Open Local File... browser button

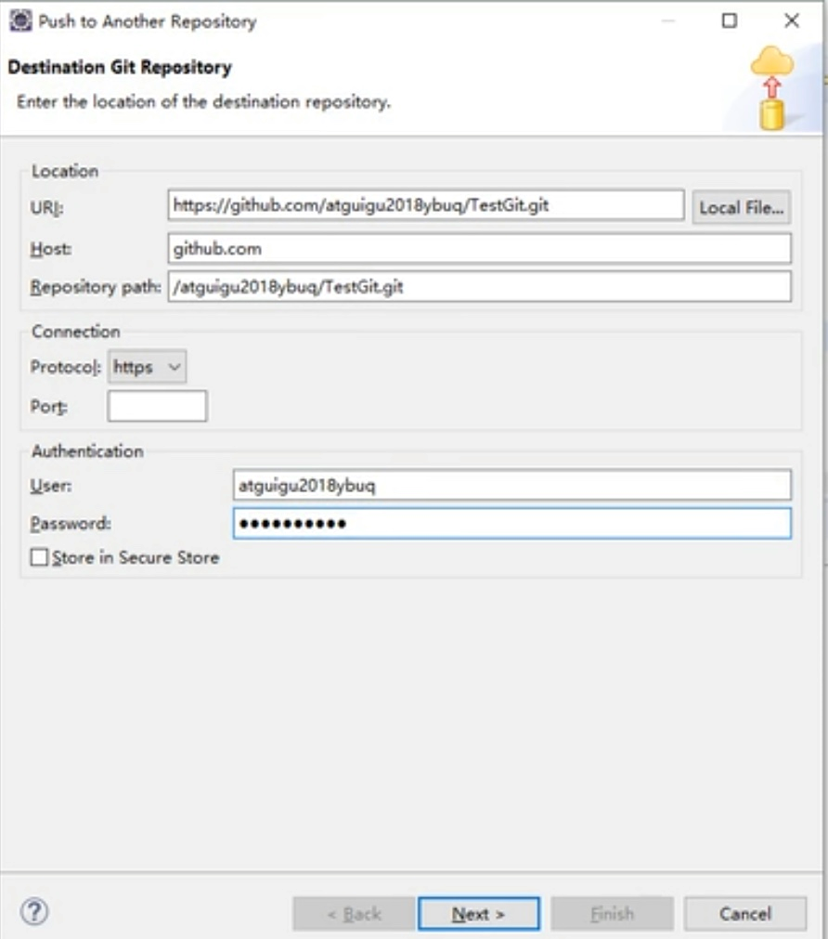741,207
